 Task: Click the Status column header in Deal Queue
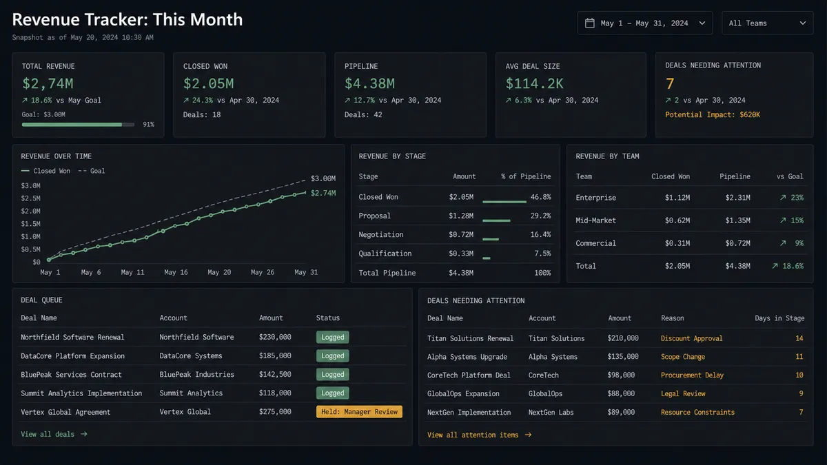[328, 318]
